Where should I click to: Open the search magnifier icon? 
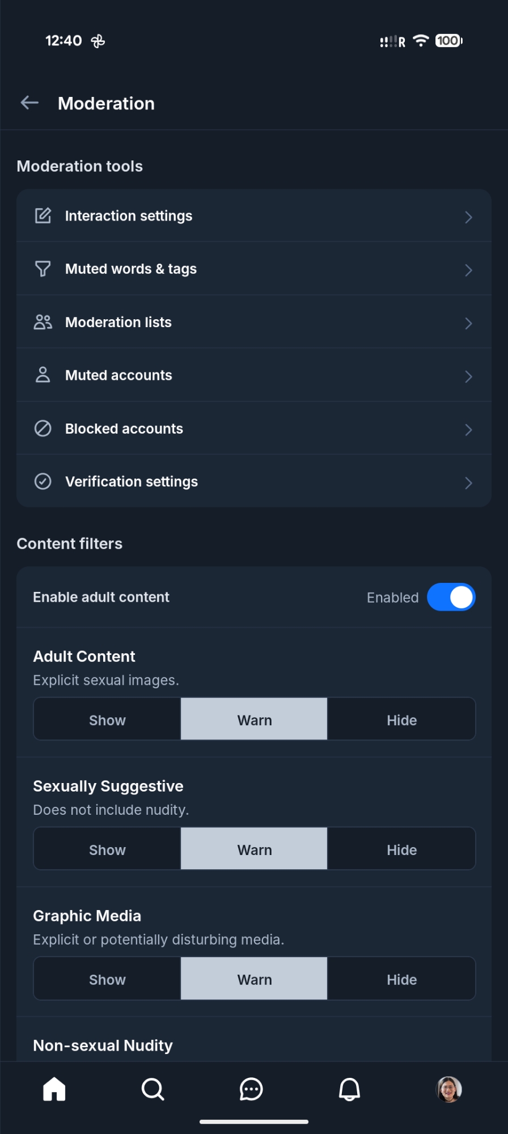[153, 1089]
